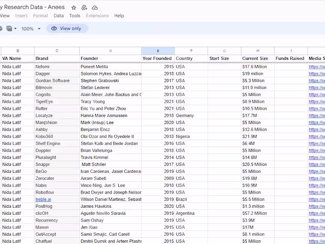325x244 pixels.
Task: Star the spreadsheet with the star icon
Action: click(74, 8)
